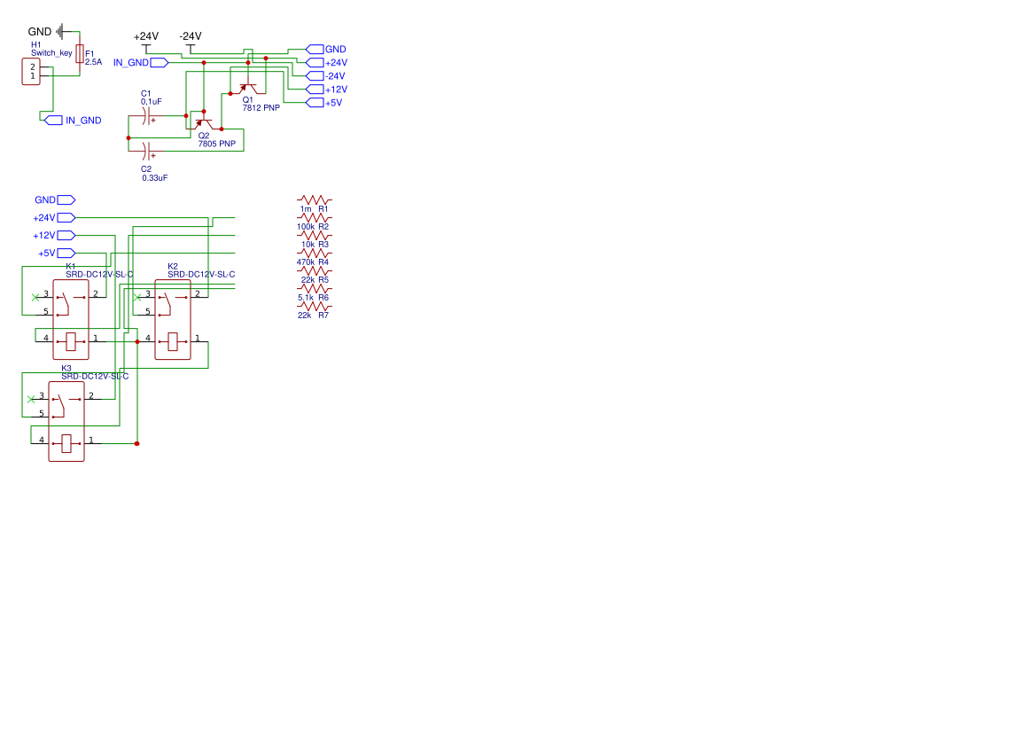Select the F1 fuse symbol
Viewport: 1036px width, 733px height.
click(x=79, y=53)
